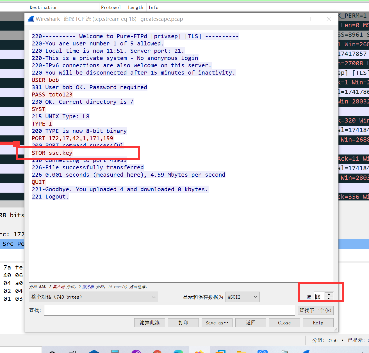Click the Info column header in main window
This screenshot has height=353, width=369.
[x=153, y=8]
